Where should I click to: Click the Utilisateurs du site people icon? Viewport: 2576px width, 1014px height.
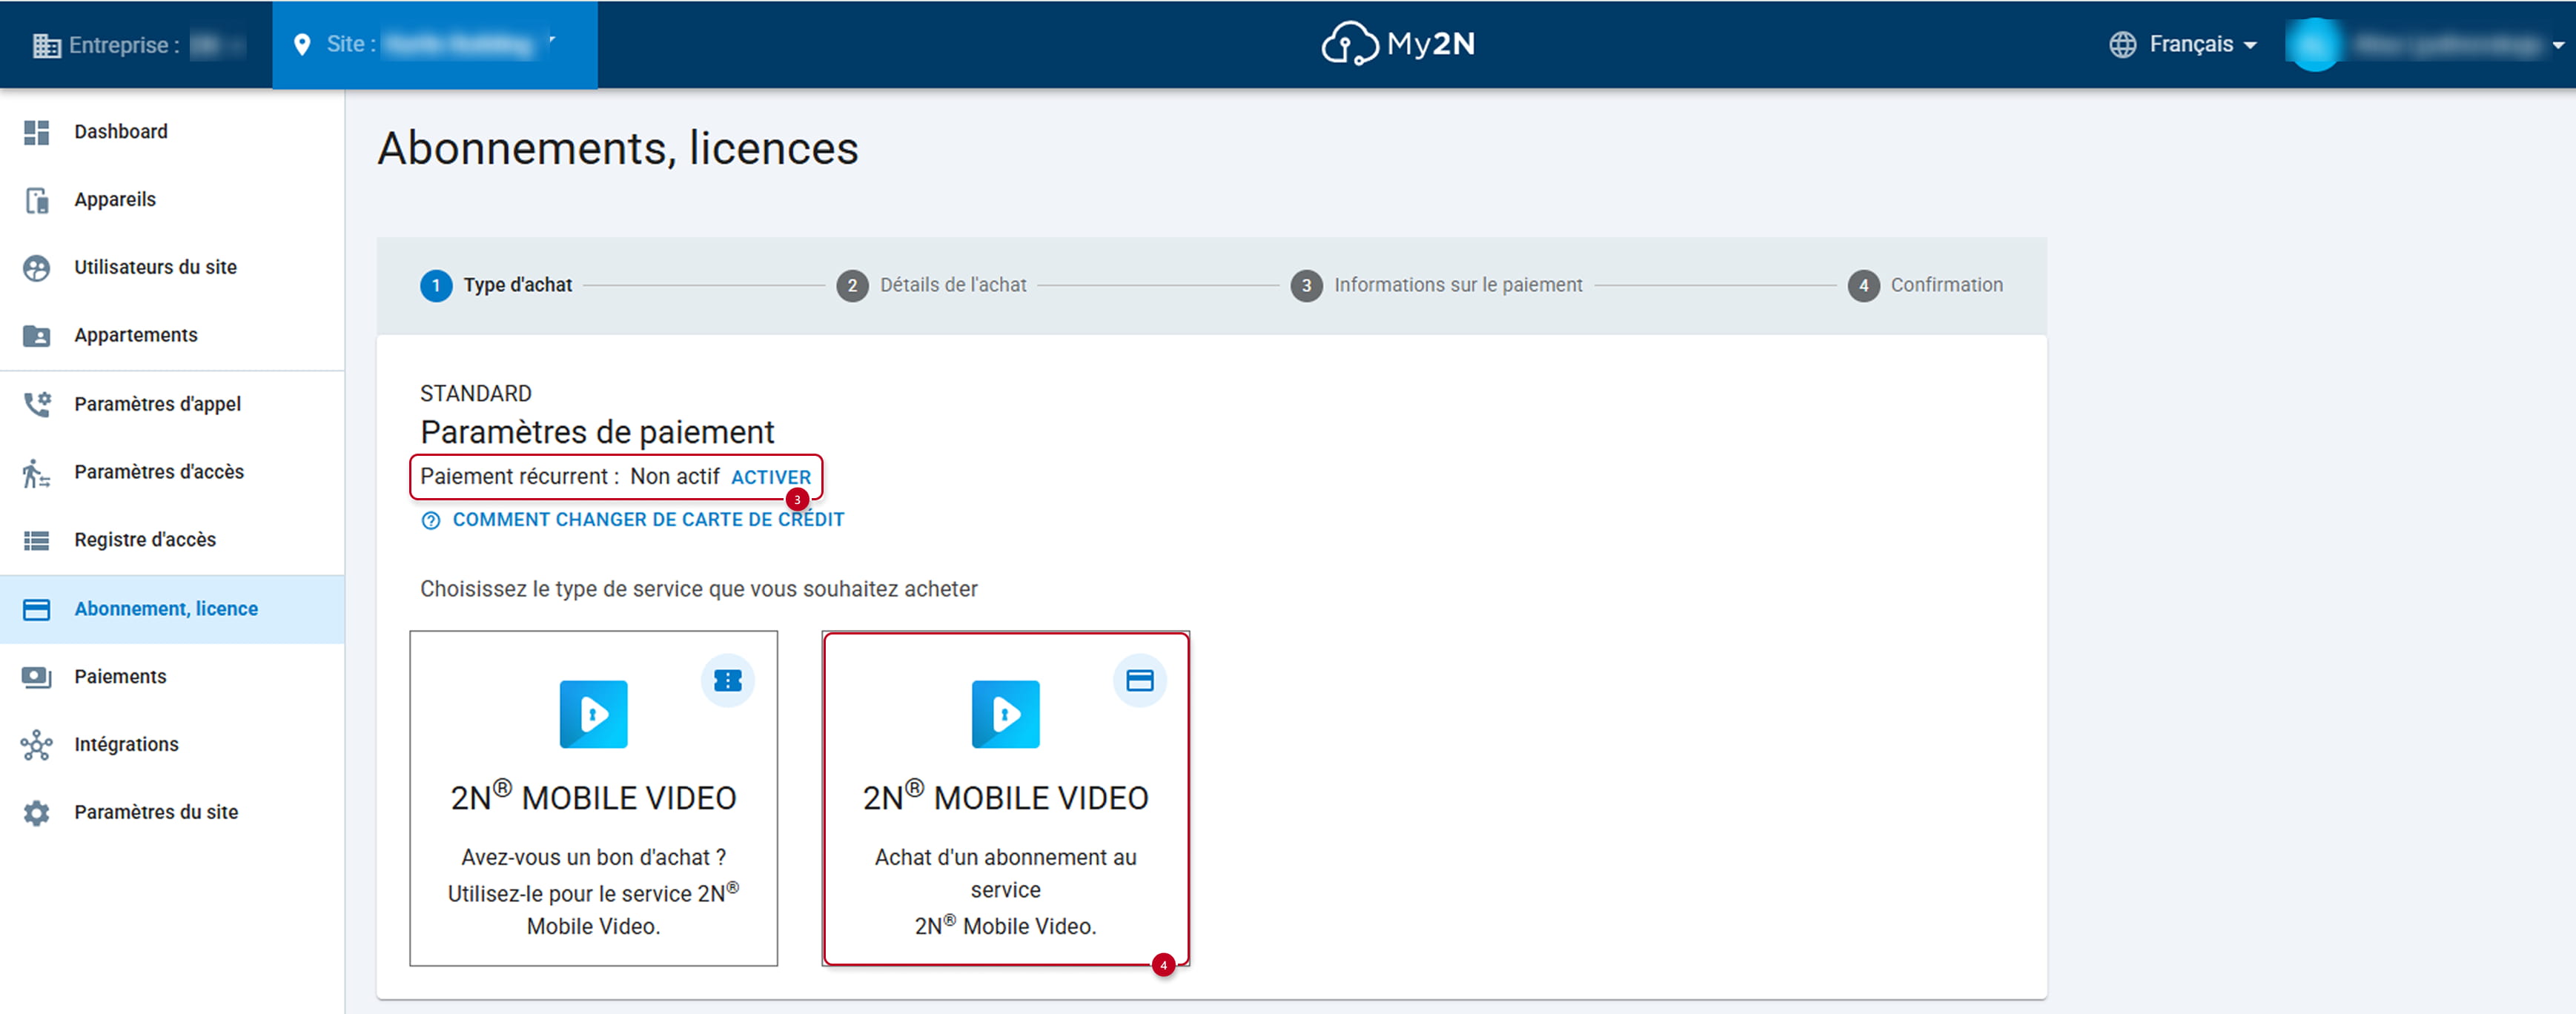[x=36, y=268]
